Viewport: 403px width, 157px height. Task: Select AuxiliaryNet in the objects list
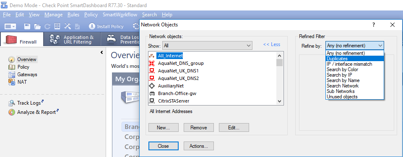coord(171,86)
